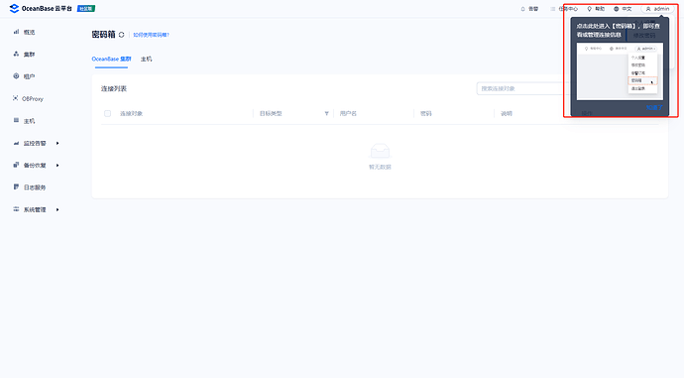Click the OceanBase logo icon

pos(14,8)
